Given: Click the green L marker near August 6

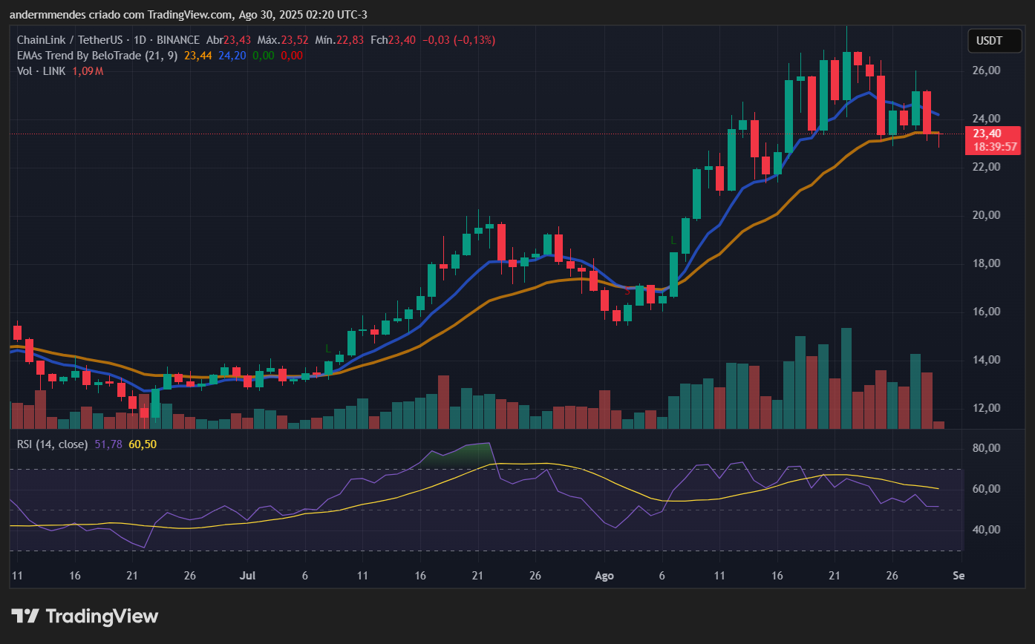Looking at the screenshot, I should coord(673,240).
